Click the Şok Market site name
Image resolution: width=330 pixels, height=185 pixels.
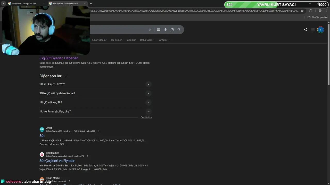(53, 153)
